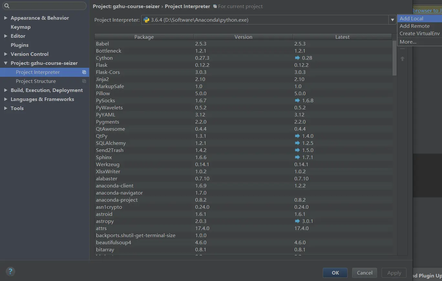The width and height of the screenshot is (442, 281).
Task: Click the Apply button
Action: (394, 273)
